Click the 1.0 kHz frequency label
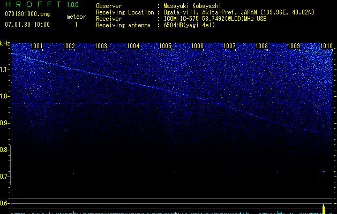This screenshot has width=337, height=214. (4, 96)
